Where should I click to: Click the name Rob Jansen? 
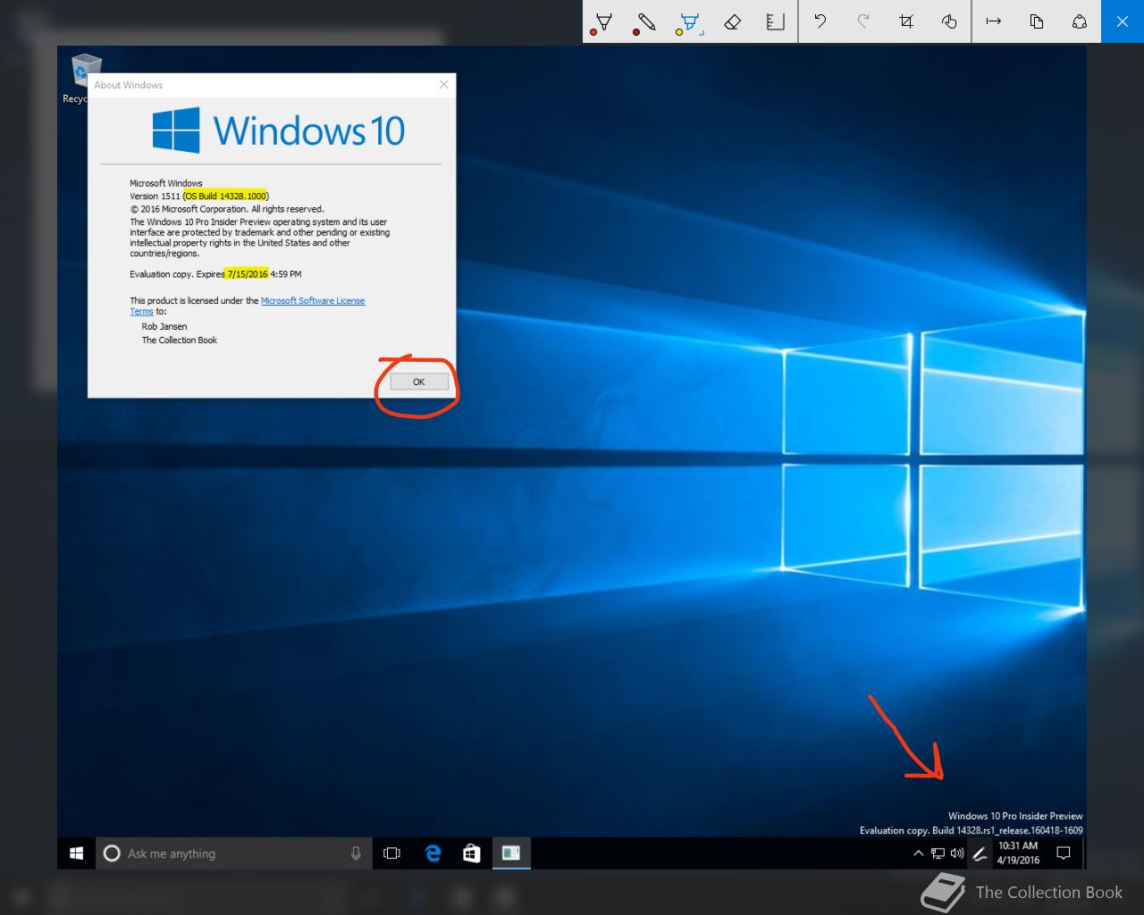164,327
